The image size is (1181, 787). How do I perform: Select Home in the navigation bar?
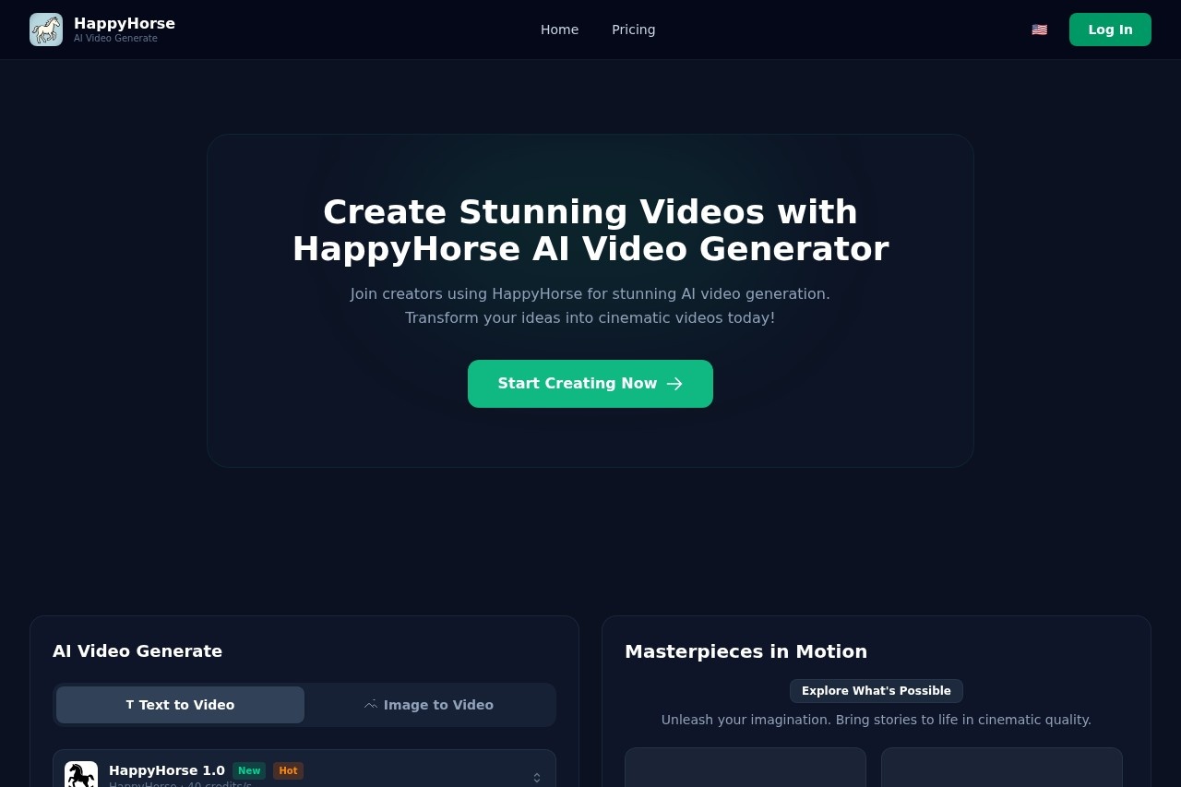[559, 30]
